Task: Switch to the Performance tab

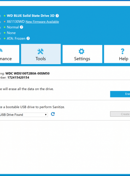Action: click(9, 54)
